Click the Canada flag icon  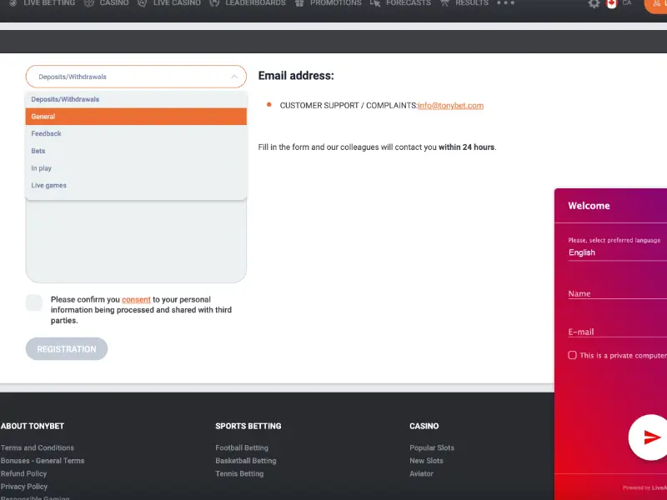(x=611, y=3)
